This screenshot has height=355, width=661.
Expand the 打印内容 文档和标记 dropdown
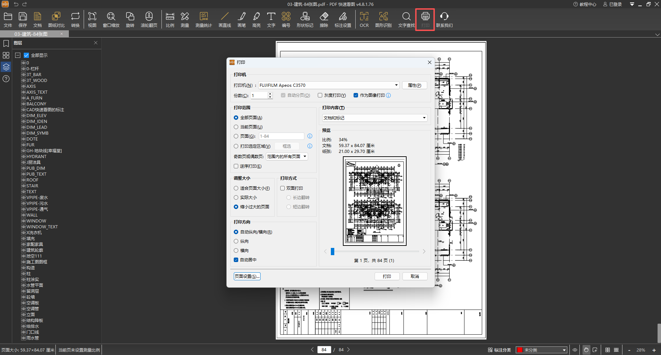tap(375, 118)
